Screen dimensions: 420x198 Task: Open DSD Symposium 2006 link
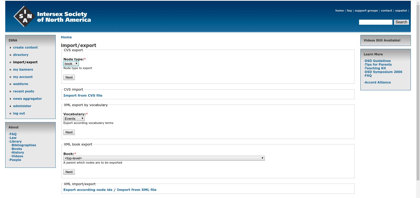click(x=384, y=72)
